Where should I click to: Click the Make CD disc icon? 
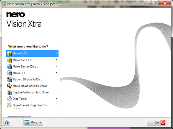[x=10, y=73]
